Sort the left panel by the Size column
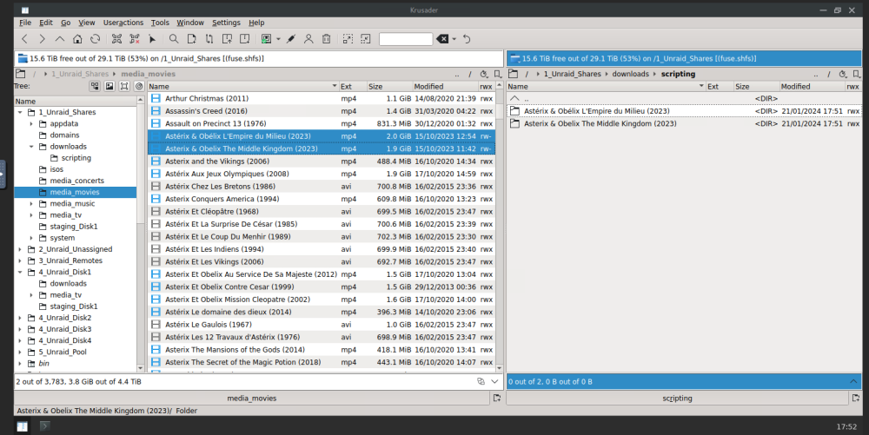The height and width of the screenshot is (435, 869). tap(389, 86)
